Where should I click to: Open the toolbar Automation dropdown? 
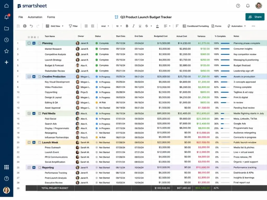pos(236,26)
